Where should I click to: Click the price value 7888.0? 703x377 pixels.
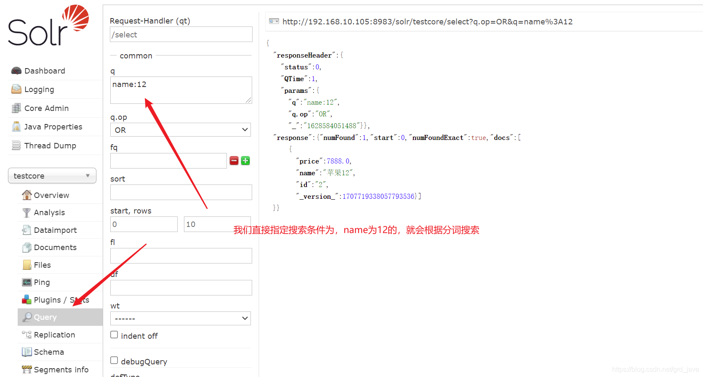tap(338, 161)
